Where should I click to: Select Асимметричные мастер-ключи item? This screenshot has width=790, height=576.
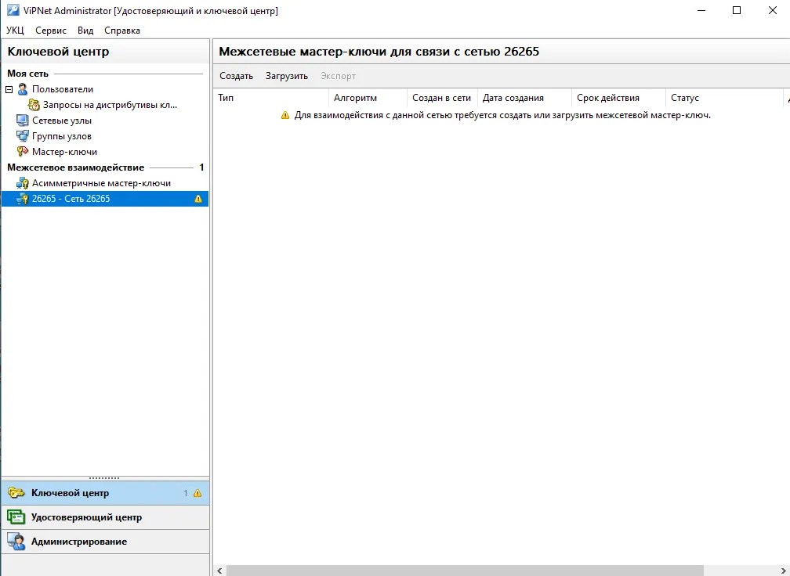101,183
